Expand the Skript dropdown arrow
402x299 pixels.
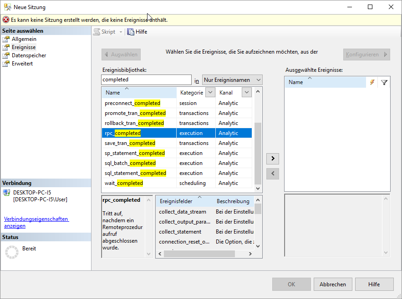(121, 32)
